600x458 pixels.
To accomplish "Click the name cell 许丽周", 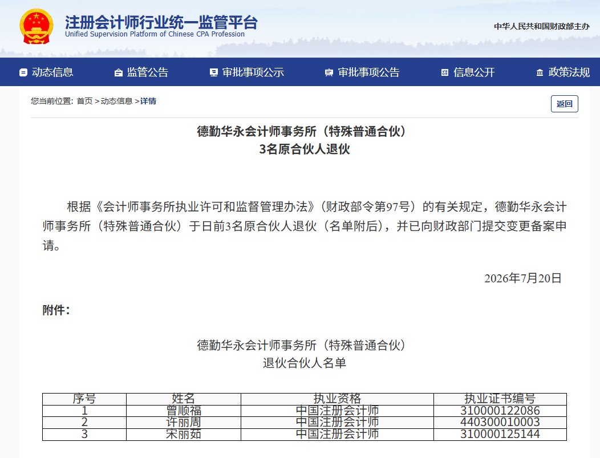I will click(184, 423).
